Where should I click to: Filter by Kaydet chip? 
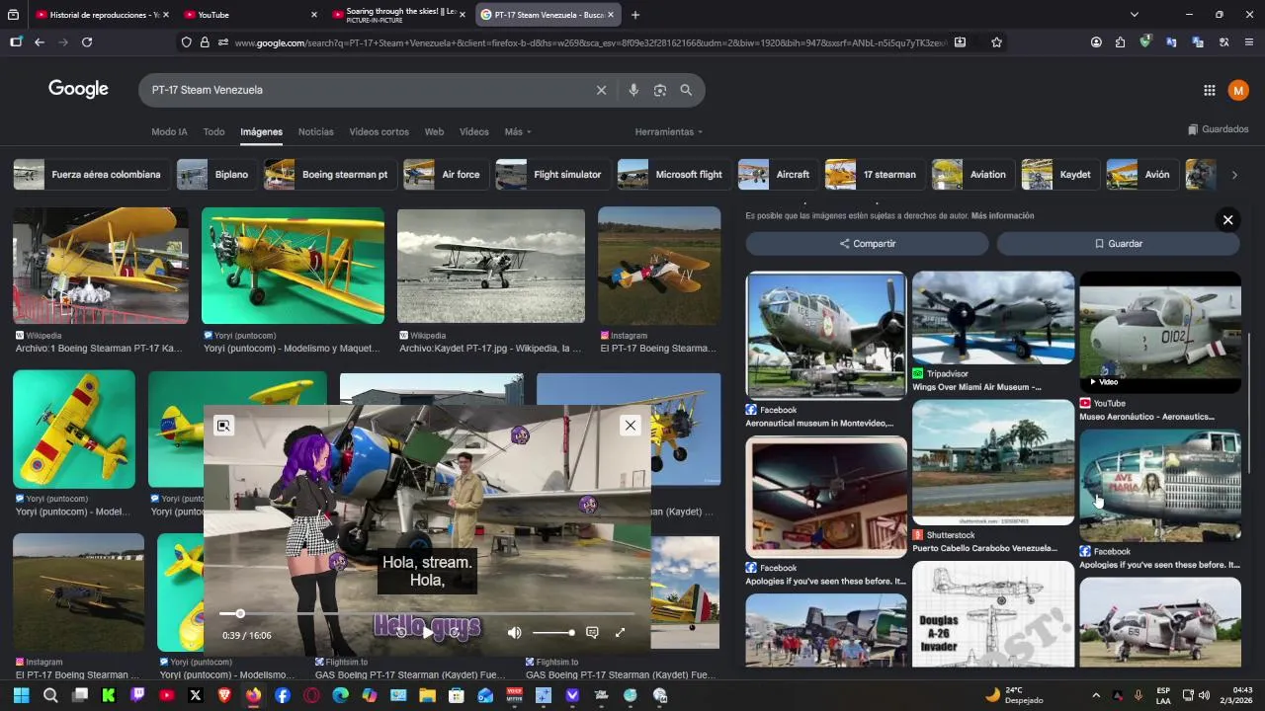tap(1059, 175)
